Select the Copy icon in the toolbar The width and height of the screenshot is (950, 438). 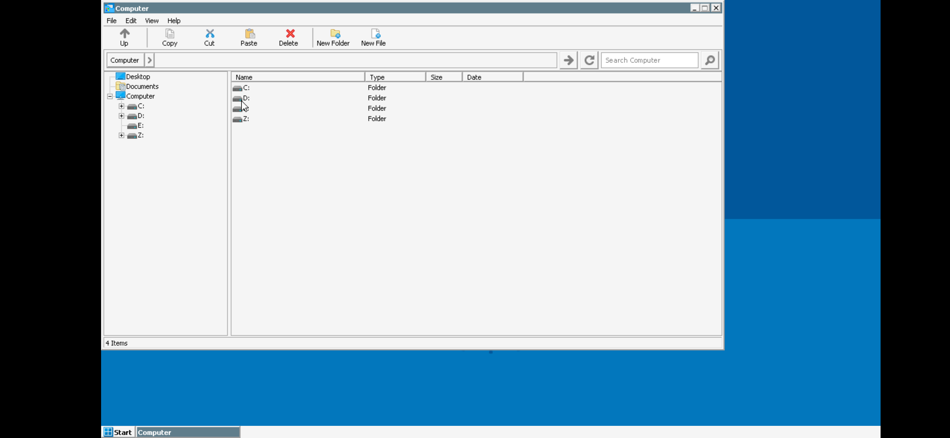170,37
